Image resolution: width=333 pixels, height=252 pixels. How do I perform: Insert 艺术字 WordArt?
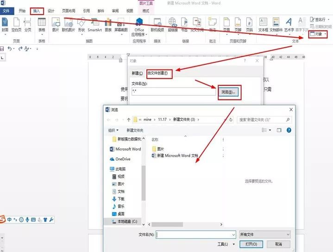(x=289, y=26)
